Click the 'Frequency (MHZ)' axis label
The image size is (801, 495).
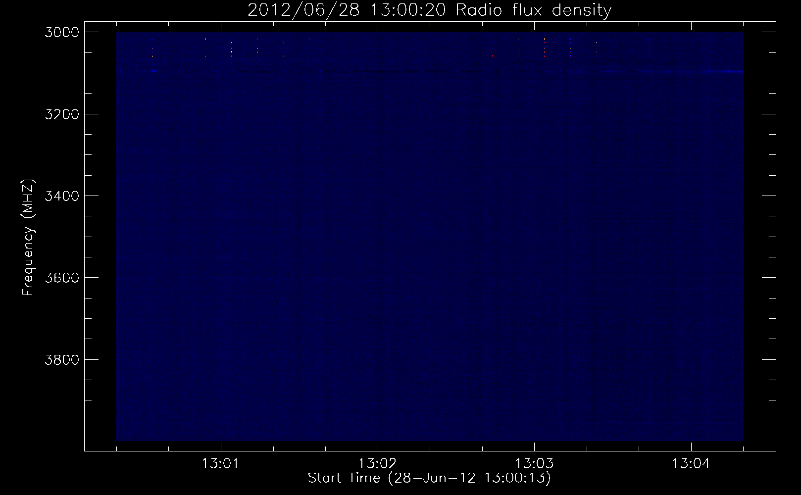29,238
